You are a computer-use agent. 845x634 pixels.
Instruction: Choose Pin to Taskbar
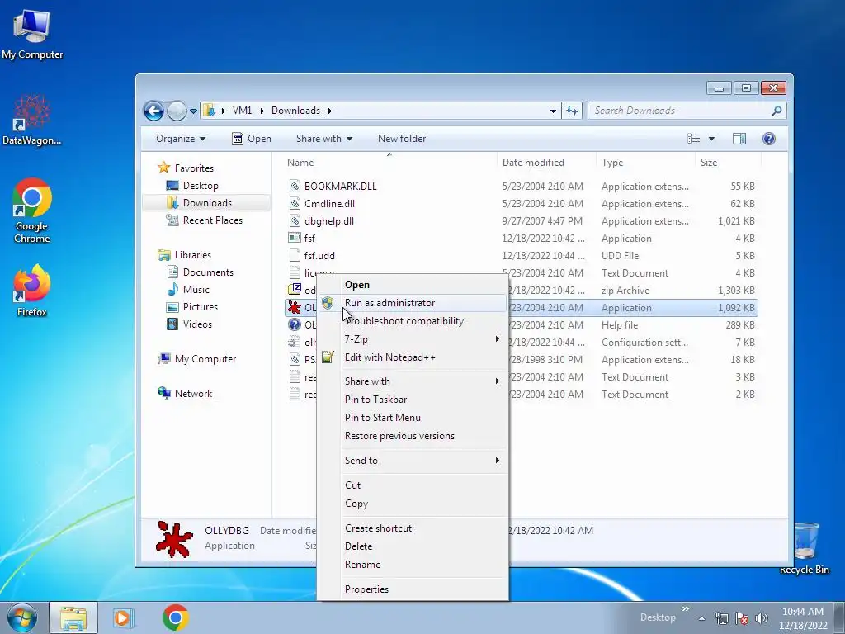click(375, 400)
